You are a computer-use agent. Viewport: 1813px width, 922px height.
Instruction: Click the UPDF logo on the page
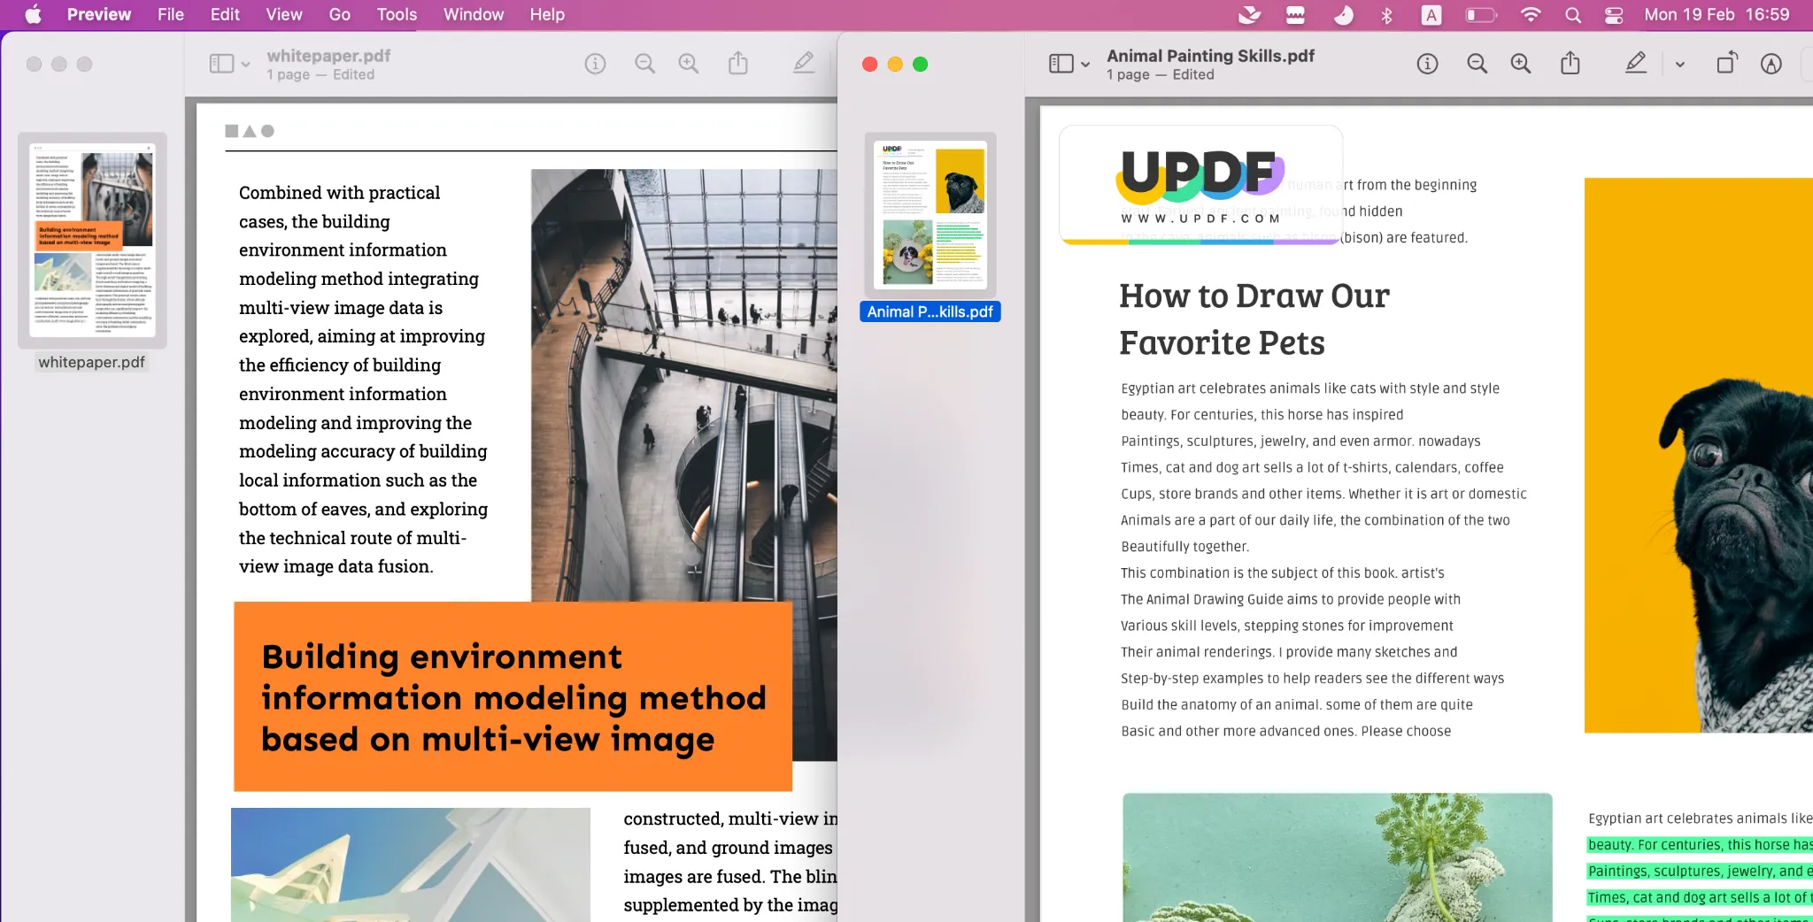pos(1200,185)
